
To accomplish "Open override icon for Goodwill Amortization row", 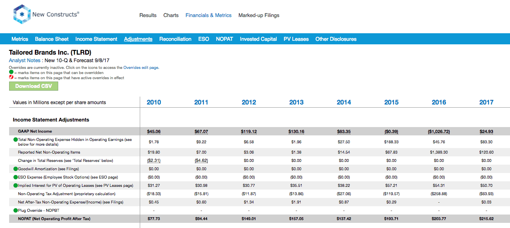I will [15, 169].
